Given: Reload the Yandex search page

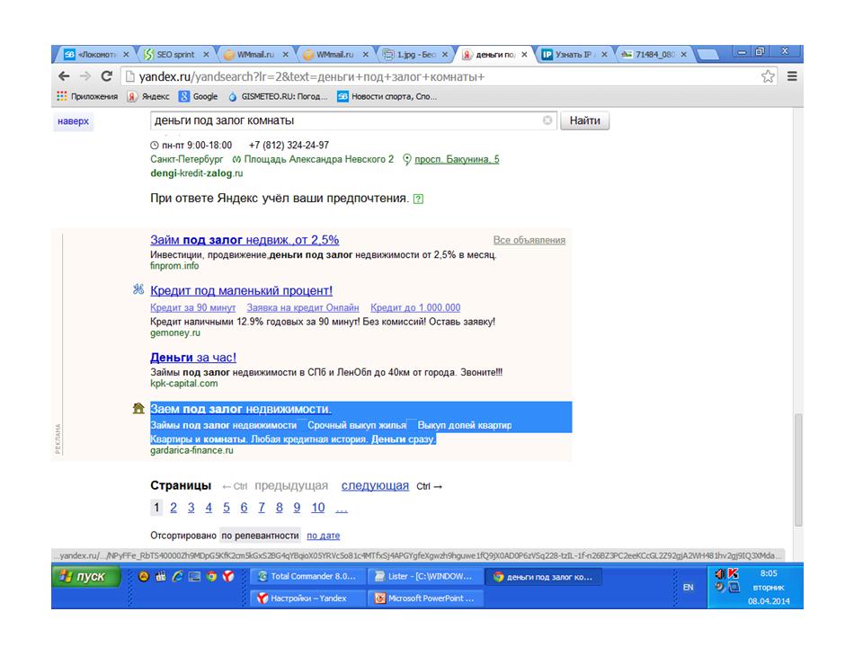Looking at the screenshot, I should 107,75.
